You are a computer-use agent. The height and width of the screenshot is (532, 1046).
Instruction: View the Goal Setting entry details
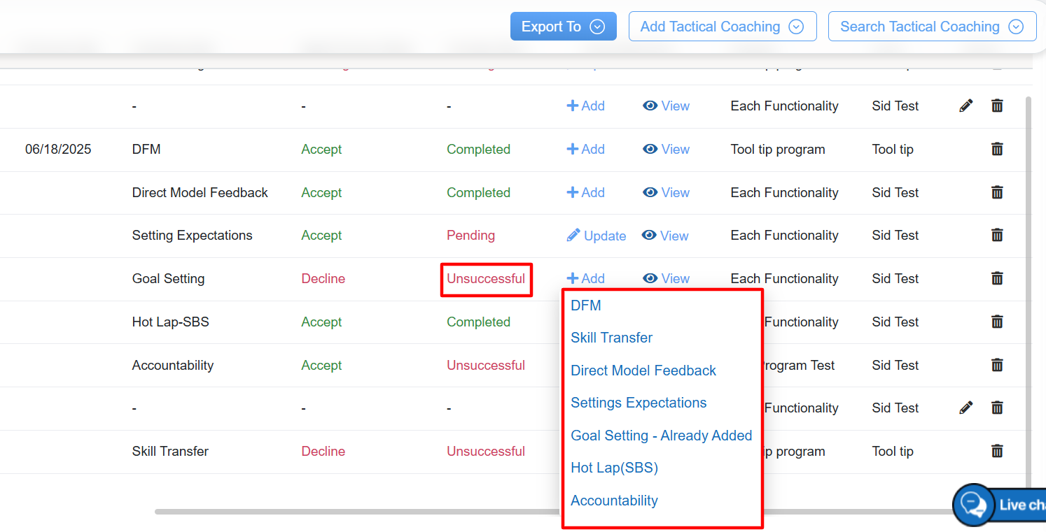[667, 278]
